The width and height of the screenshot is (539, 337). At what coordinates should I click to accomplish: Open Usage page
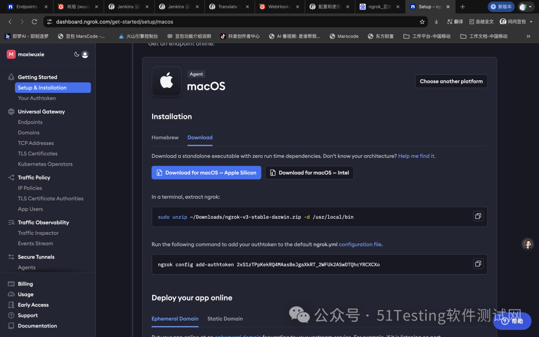26,295
